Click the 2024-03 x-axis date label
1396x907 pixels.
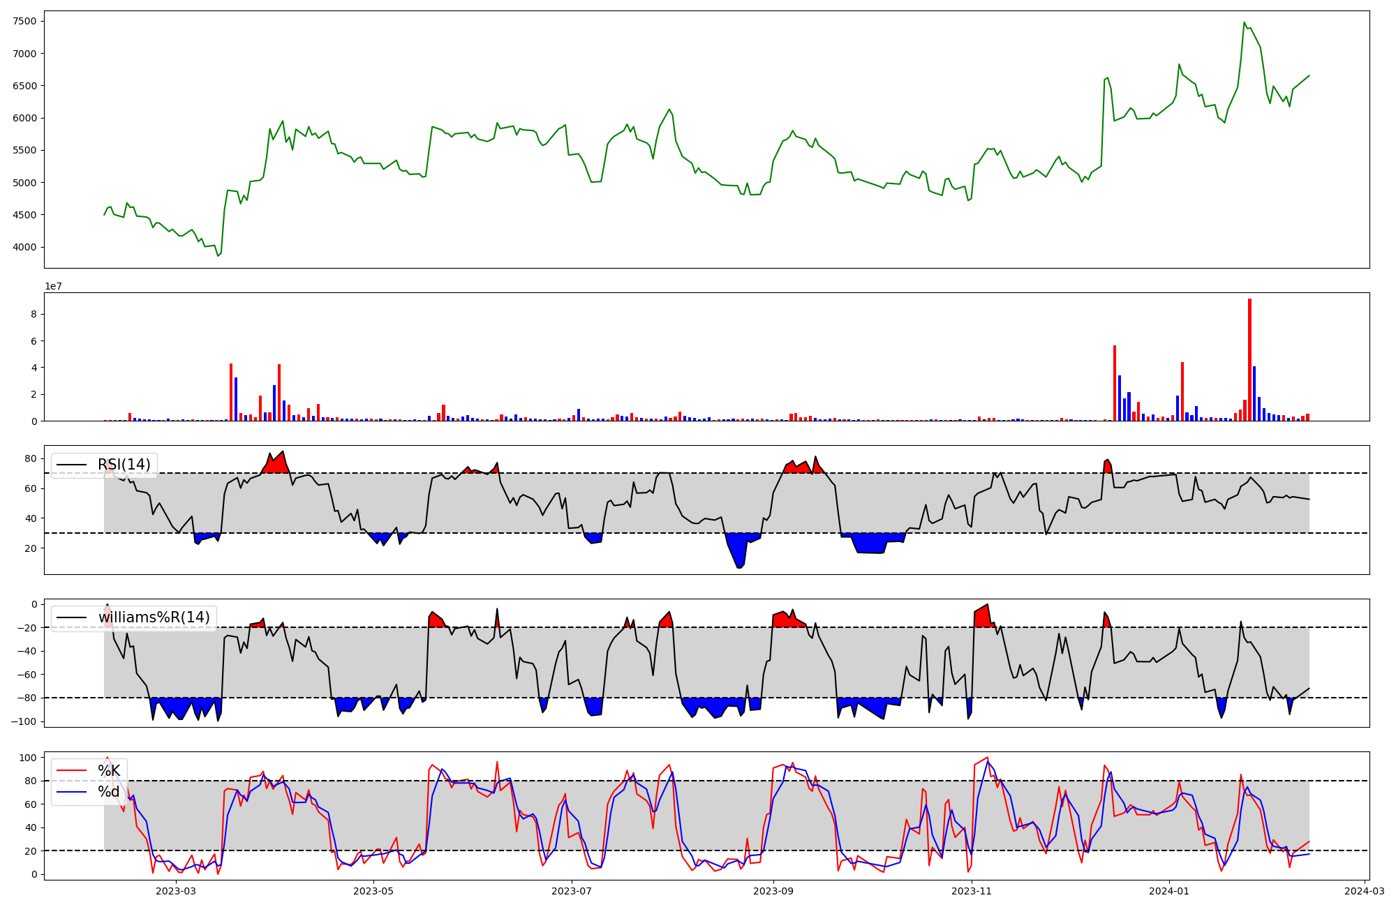pyautogui.click(x=1364, y=891)
